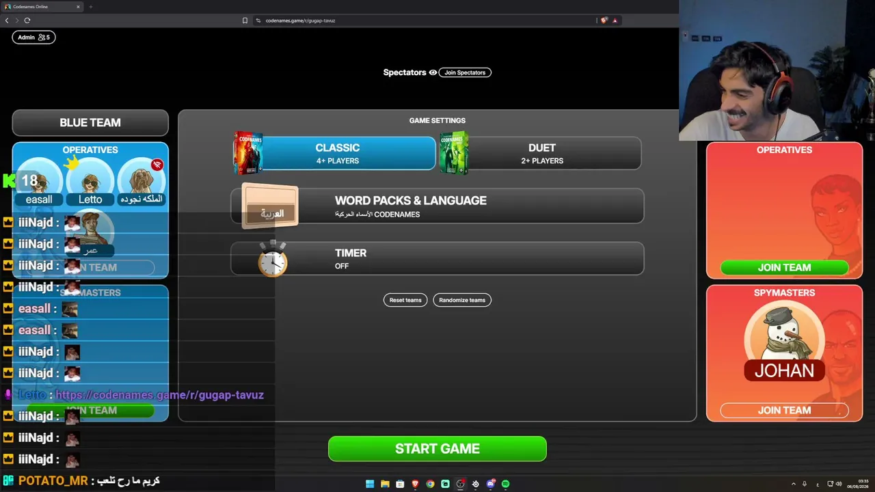Click the Letto player avatar

90,181
